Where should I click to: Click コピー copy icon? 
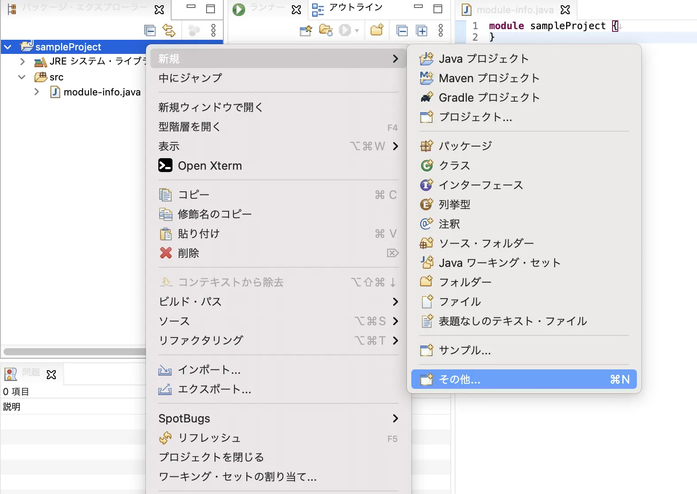[165, 195]
